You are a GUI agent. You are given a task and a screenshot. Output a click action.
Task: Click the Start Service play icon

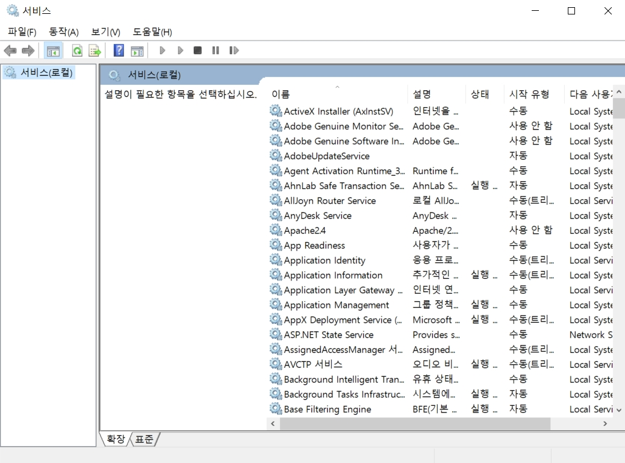[162, 50]
